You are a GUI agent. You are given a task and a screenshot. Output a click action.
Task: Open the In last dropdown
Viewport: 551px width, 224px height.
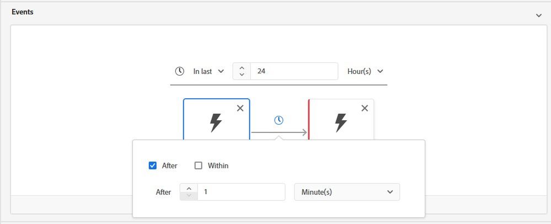(x=208, y=71)
